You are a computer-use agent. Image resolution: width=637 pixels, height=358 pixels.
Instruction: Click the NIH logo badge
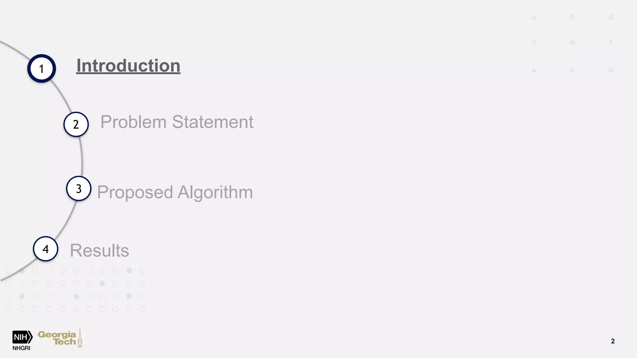22,337
